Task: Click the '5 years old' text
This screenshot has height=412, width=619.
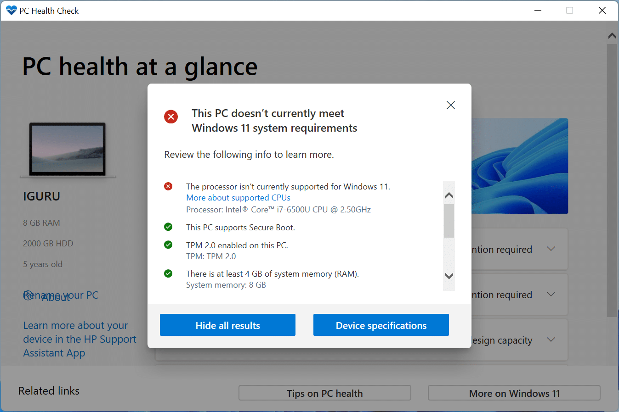Action: coord(43,264)
